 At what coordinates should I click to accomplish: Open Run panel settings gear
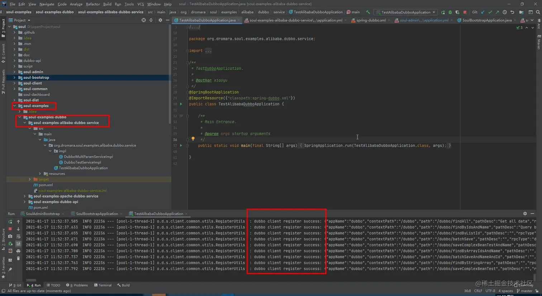click(x=525, y=213)
